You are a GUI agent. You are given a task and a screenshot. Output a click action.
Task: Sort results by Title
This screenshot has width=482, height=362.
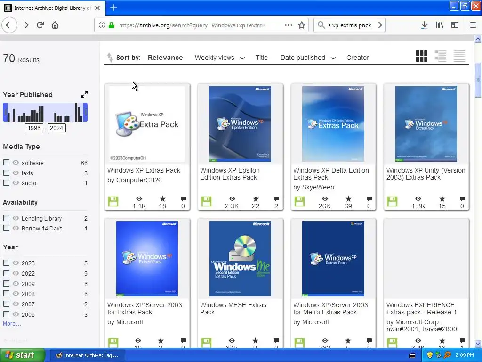[x=262, y=58]
